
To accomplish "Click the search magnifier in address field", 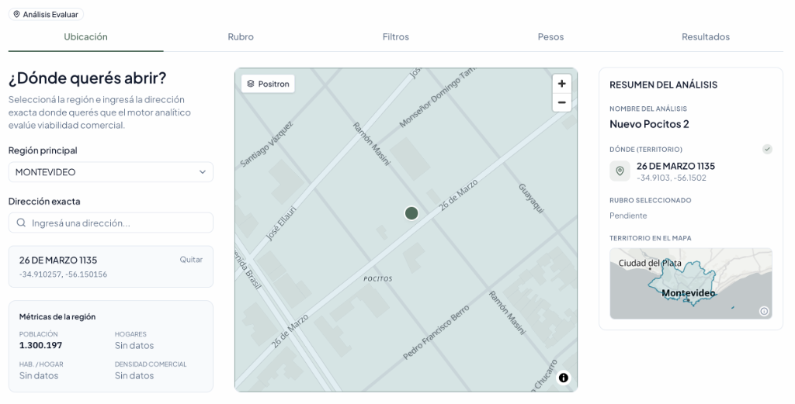I will tap(21, 223).
